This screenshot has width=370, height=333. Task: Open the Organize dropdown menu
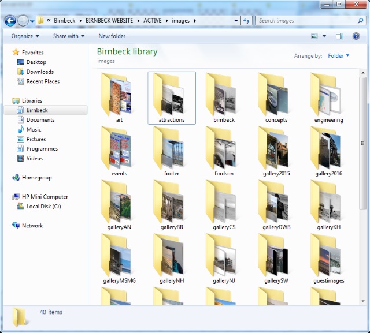click(x=25, y=36)
